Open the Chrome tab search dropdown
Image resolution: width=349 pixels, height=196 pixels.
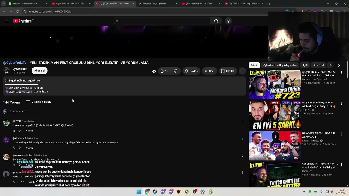(x=4, y=4)
